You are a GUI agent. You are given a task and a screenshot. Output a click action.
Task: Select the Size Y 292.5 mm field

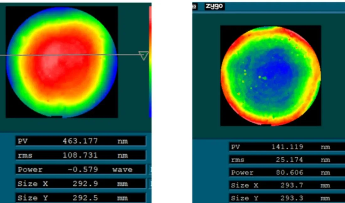click(81, 198)
